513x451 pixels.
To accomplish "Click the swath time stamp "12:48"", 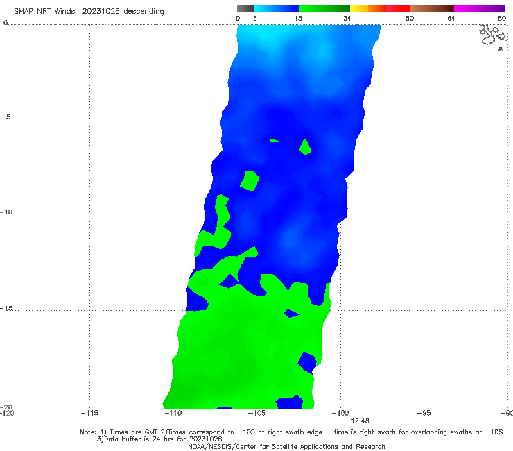I will pyautogui.click(x=360, y=421).
